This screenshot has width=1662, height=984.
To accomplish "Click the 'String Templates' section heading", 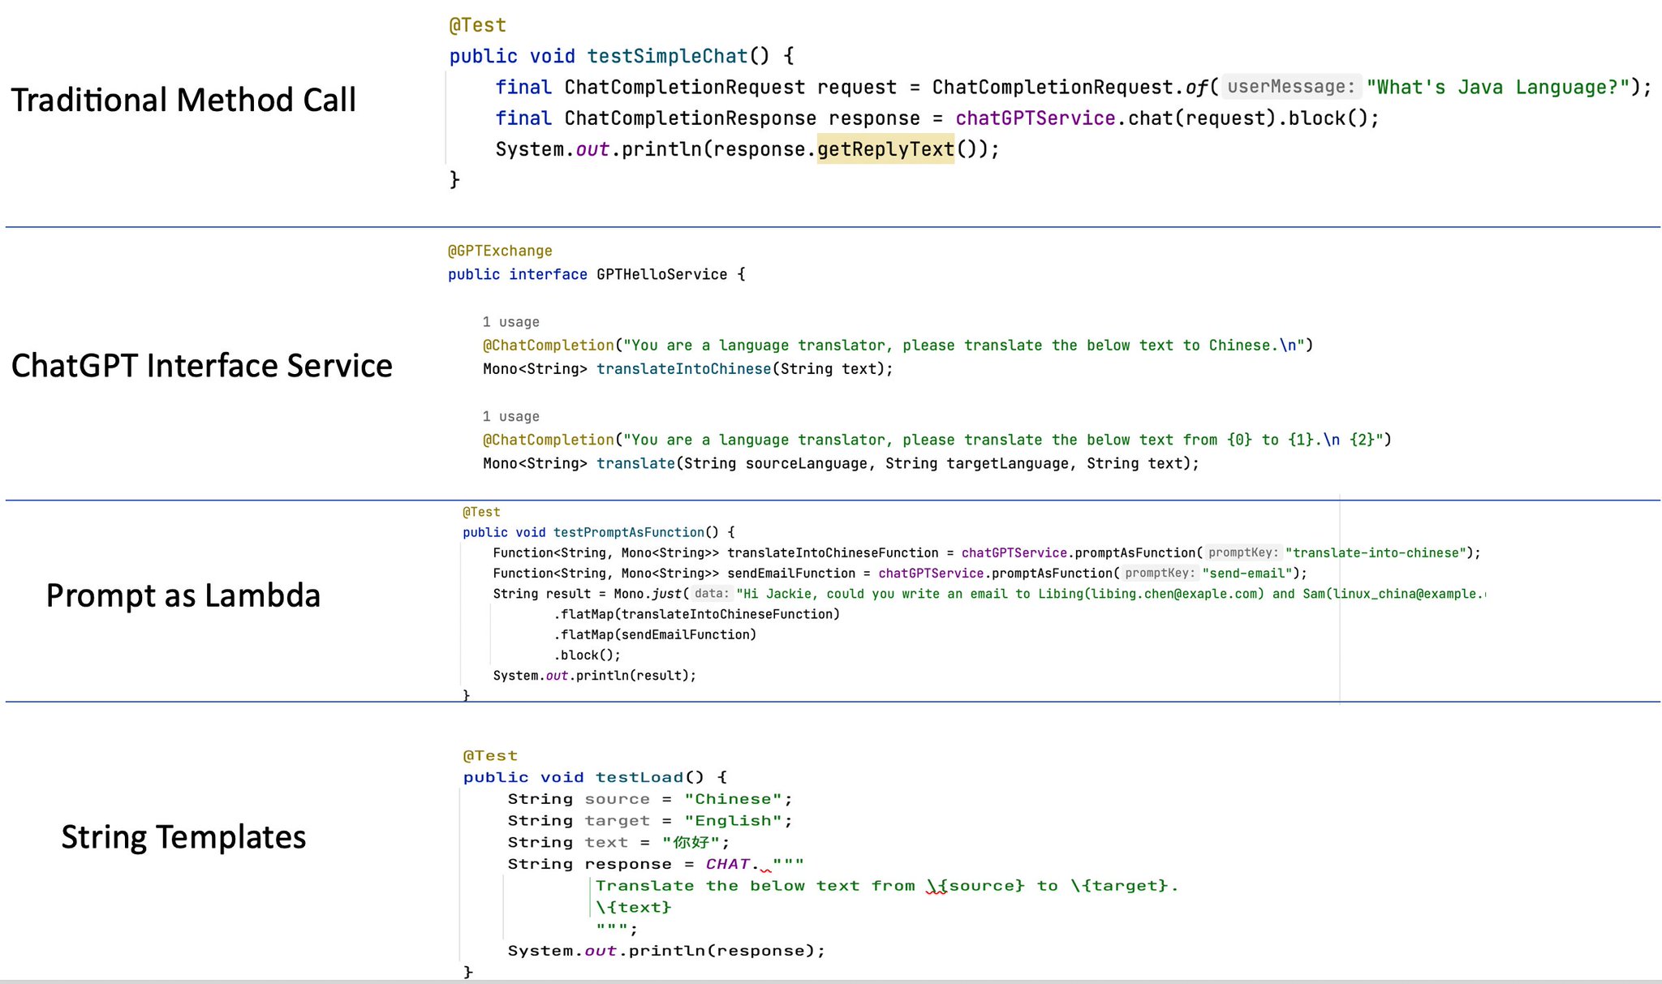I will [183, 836].
